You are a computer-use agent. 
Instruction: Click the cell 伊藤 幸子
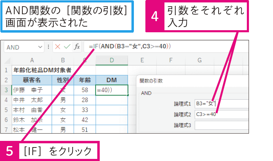pos(32,90)
